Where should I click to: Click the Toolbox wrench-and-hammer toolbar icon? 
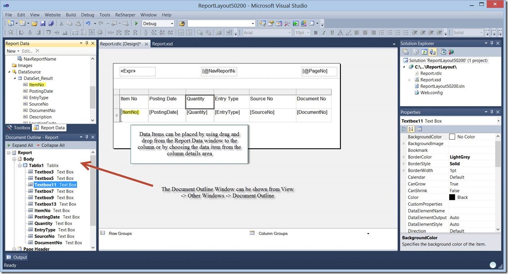287,23
